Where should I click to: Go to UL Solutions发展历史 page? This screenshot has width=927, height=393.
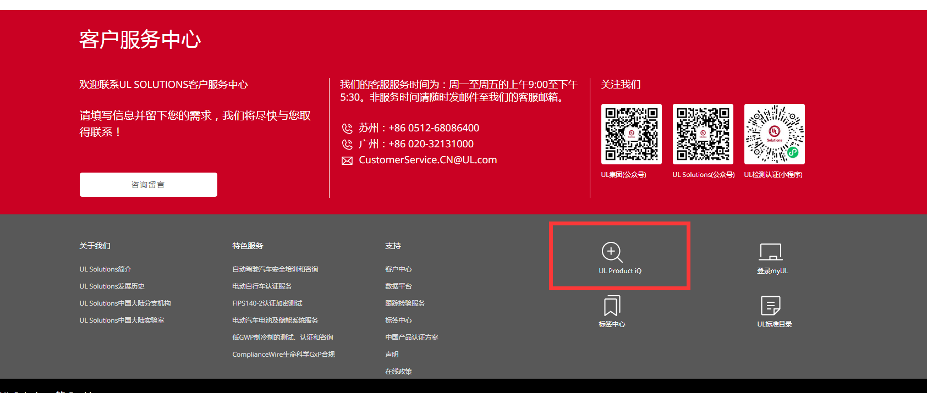[112, 286]
